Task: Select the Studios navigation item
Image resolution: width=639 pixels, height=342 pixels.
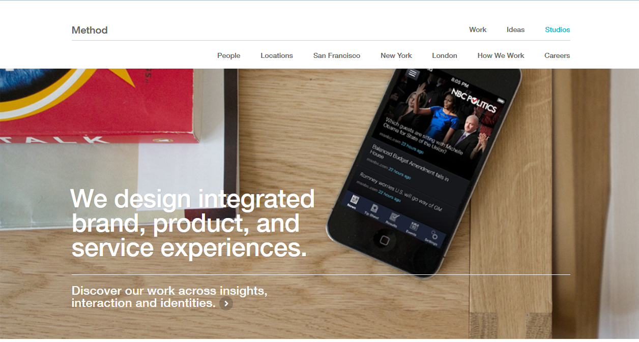Action: coord(558,29)
